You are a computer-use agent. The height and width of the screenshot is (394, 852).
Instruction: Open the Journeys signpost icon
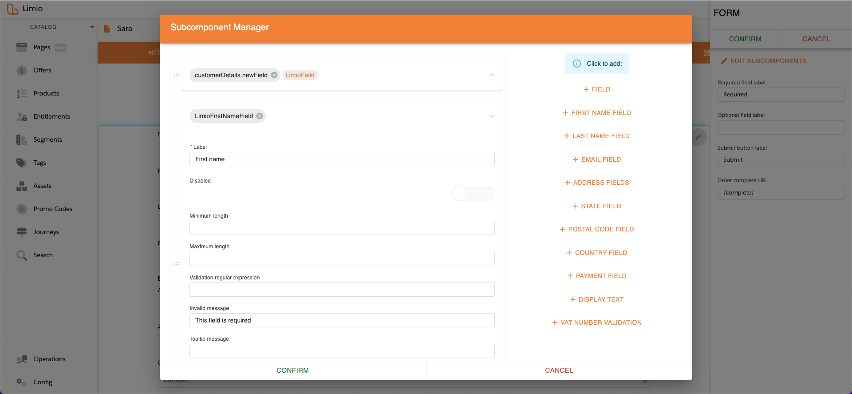coord(21,232)
